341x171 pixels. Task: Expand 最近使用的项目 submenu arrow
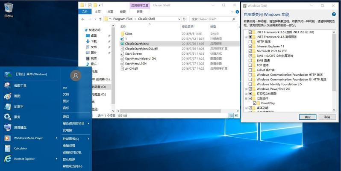[88, 124]
